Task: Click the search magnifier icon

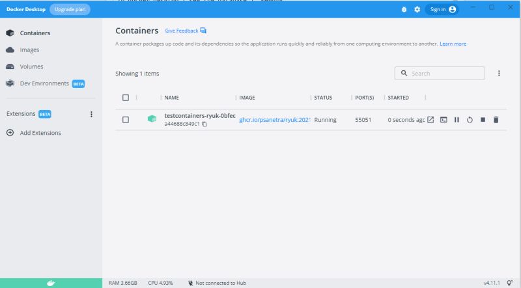Action: pos(404,73)
